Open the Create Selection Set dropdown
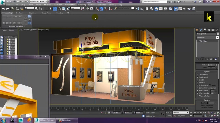 (126, 8)
